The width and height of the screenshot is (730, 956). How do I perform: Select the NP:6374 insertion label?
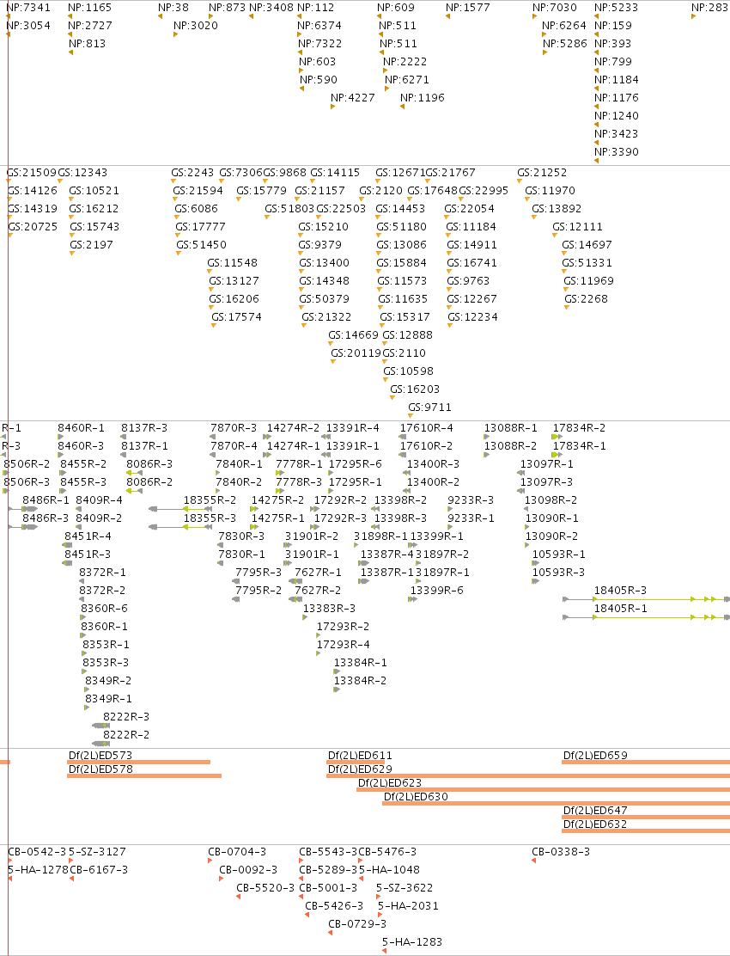click(319, 26)
